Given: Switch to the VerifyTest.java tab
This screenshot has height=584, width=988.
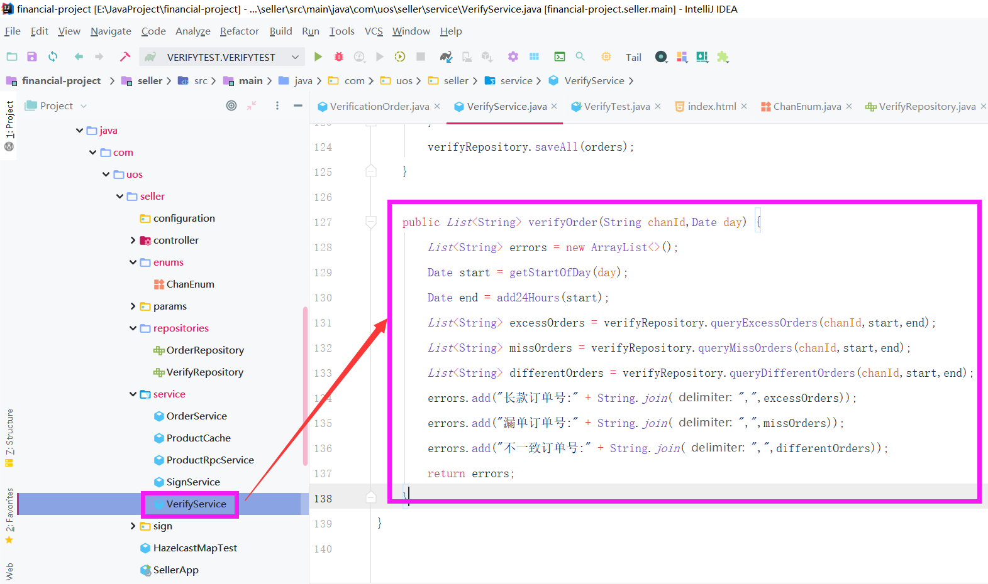Looking at the screenshot, I should [x=616, y=107].
